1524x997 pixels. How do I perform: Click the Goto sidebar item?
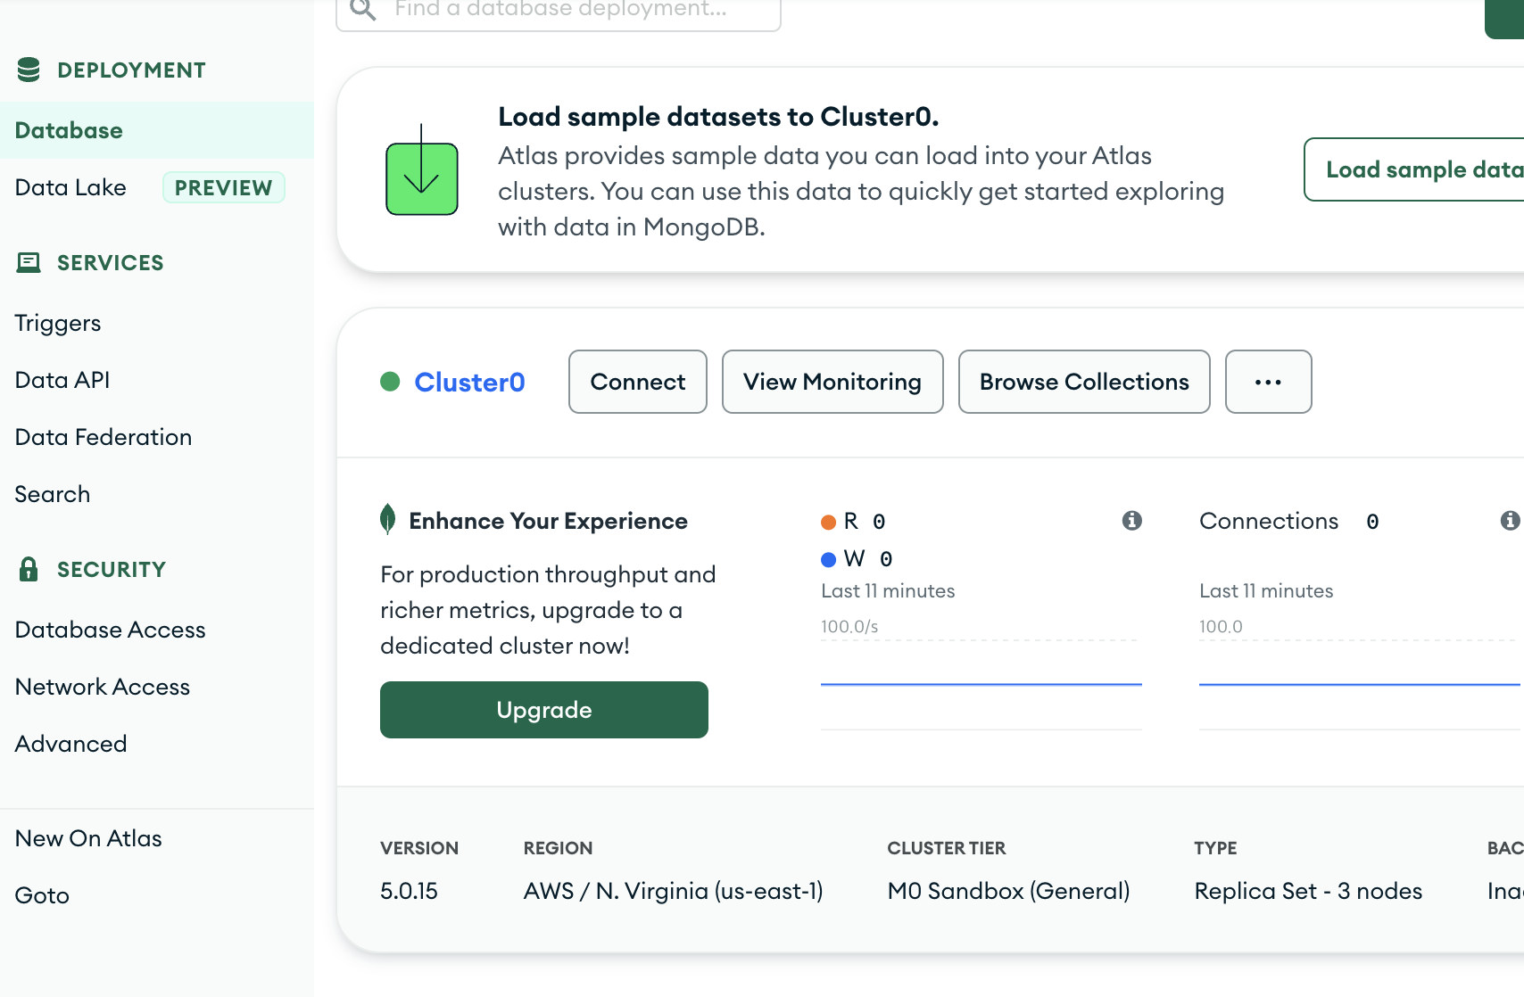click(42, 895)
